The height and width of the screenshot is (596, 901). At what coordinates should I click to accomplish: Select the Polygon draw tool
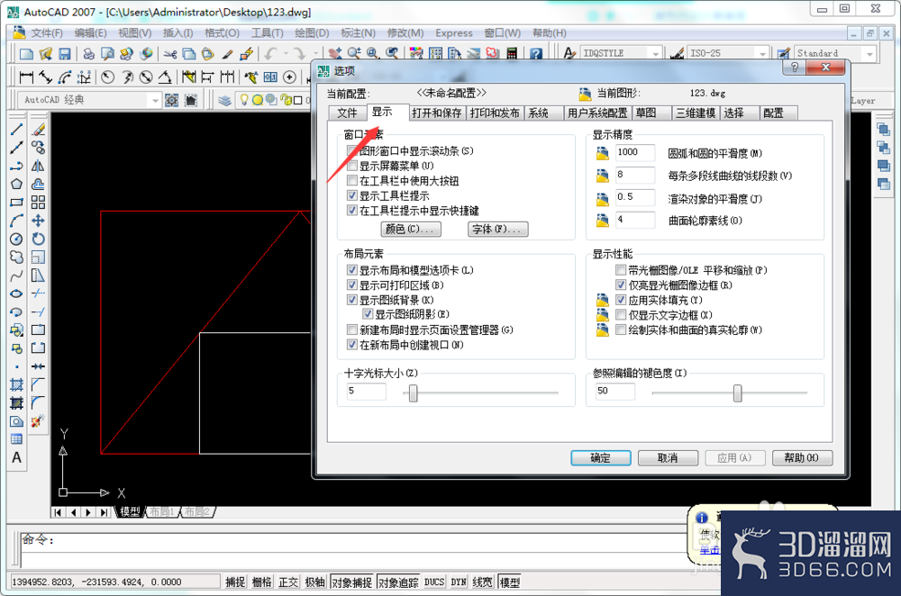[16, 185]
